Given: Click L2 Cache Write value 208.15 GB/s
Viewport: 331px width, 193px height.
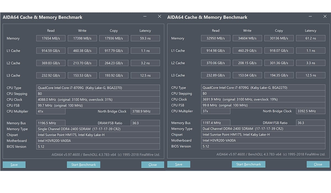Looking at the screenshot, I should [247, 63].
